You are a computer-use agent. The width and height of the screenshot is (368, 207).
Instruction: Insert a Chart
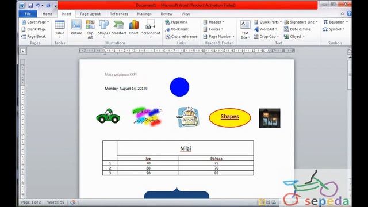[x=133, y=28]
